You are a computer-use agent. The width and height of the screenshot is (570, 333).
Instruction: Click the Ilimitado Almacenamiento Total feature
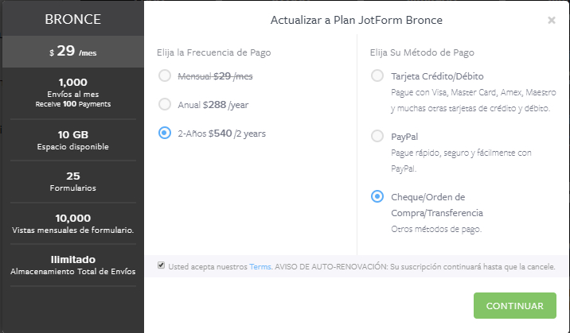point(72,265)
